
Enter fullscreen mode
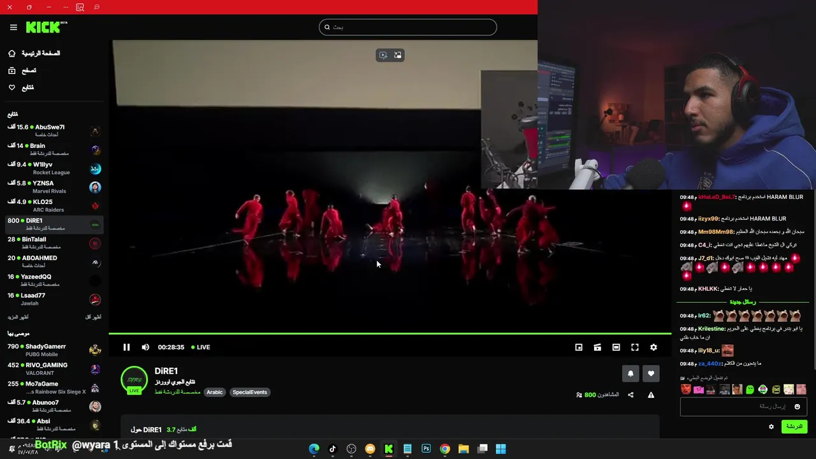point(635,347)
